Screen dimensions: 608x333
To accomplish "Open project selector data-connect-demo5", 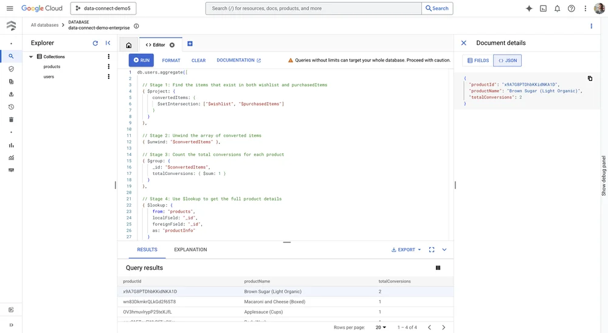I will 103,8.
